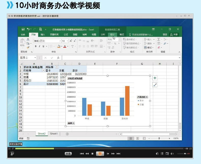201x164 pixels.
Task: Open the font size dropdown showing 10
Action: tap(67, 41)
